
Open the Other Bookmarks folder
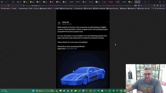(x=160, y=9)
